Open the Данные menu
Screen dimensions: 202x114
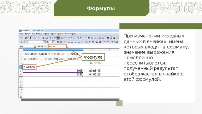[60, 34]
